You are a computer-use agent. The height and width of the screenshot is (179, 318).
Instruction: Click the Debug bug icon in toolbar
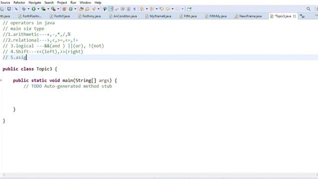24,9
